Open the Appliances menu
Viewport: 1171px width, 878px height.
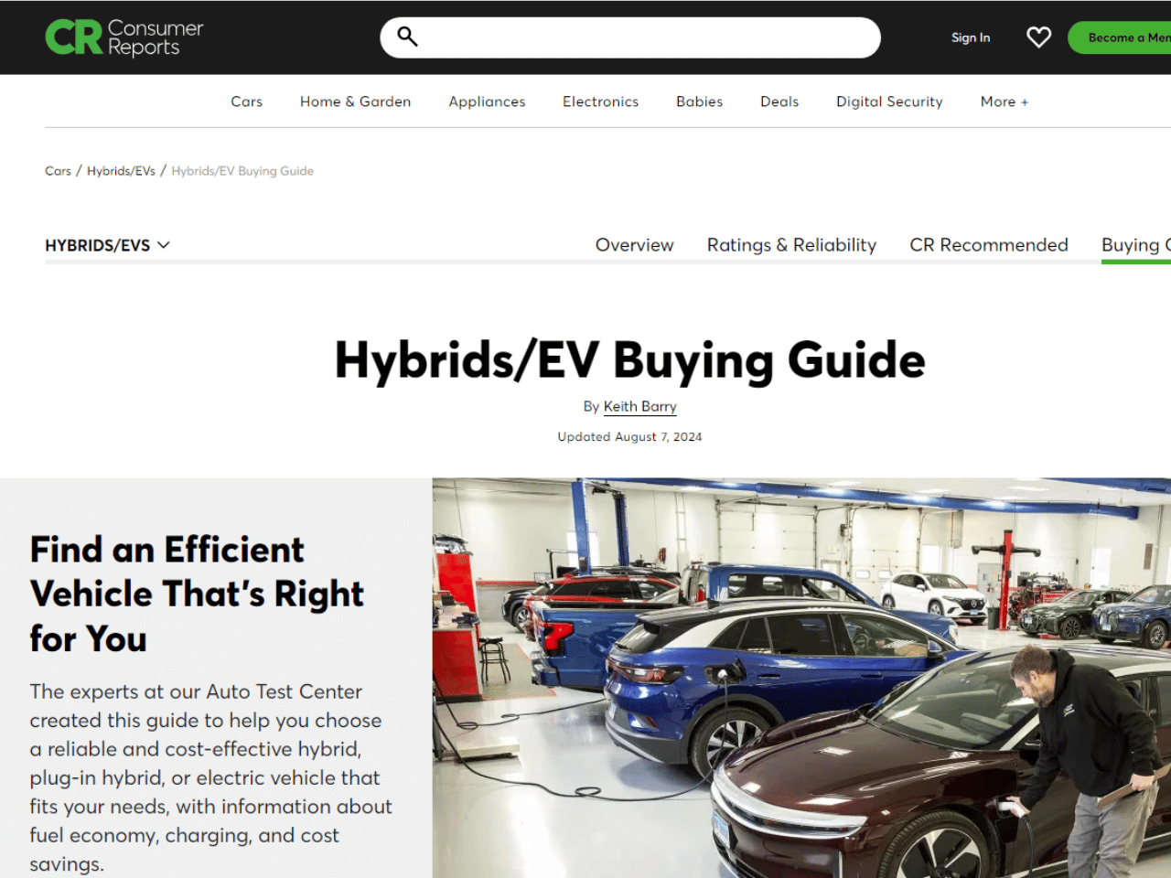coord(487,102)
